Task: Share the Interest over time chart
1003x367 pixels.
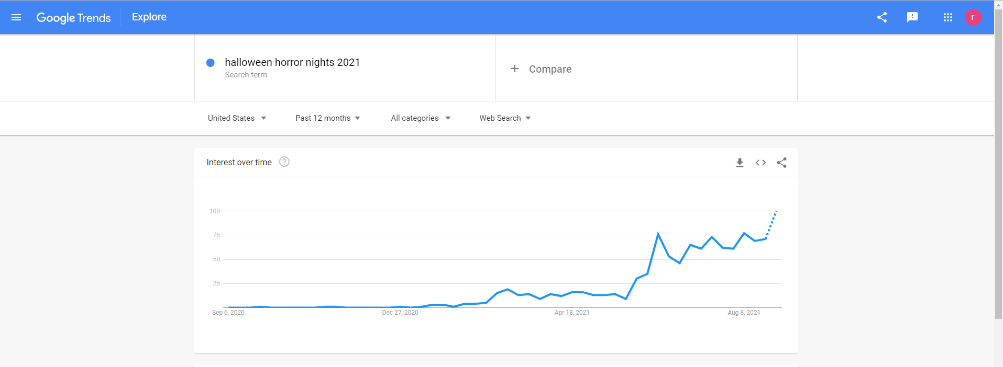Action: [781, 163]
